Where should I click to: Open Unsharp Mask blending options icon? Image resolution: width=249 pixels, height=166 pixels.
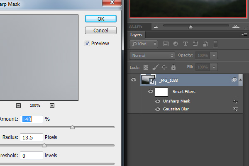(x=235, y=101)
